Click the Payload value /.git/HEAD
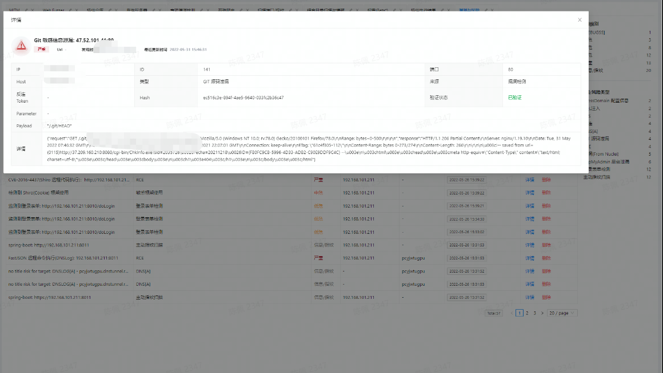Viewport: 663px width, 373px height. point(59,125)
